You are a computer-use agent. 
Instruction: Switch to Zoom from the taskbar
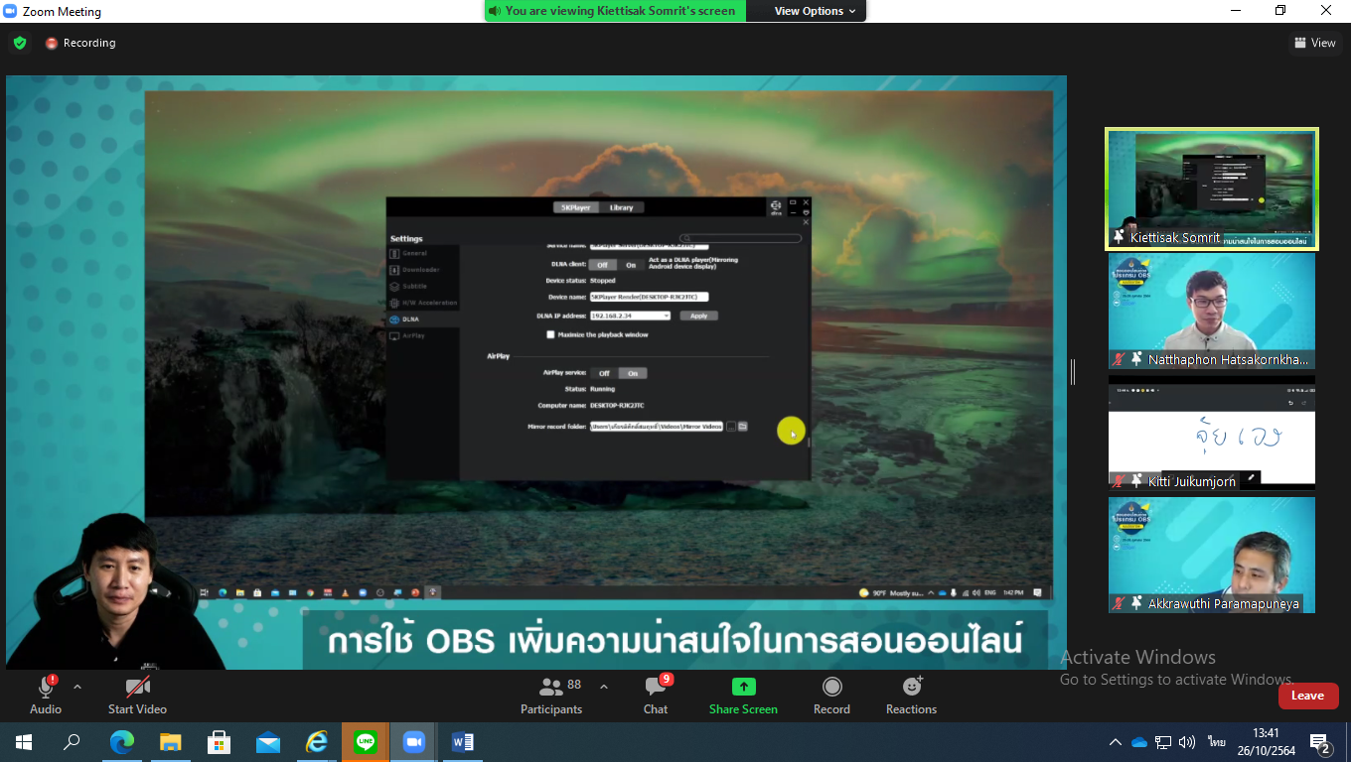coord(414,742)
